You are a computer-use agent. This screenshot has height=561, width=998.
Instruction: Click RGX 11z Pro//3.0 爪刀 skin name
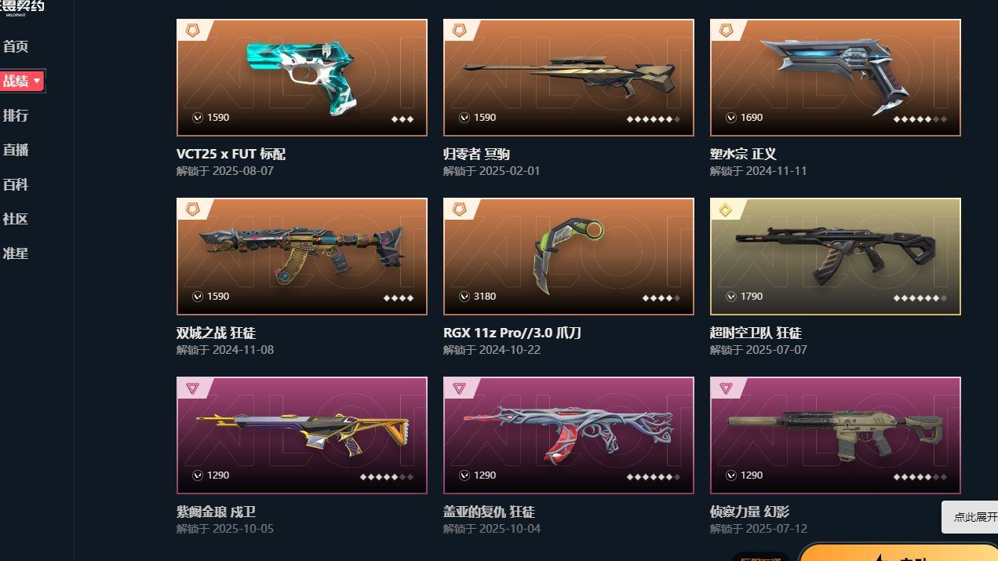tap(512, 333)
